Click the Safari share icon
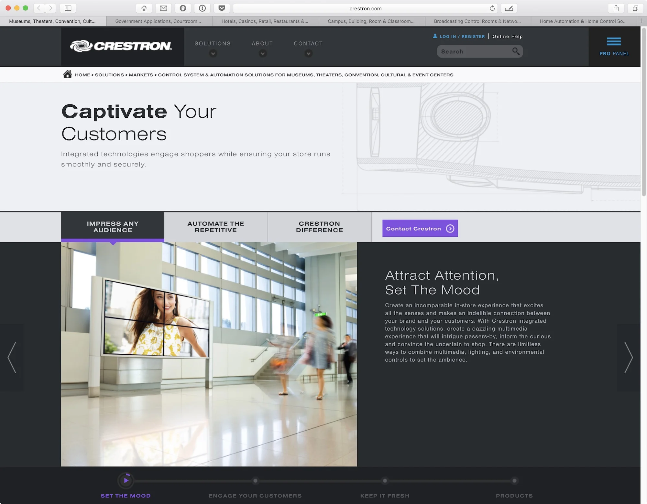647x504 pixels. (x=616, y=8)
